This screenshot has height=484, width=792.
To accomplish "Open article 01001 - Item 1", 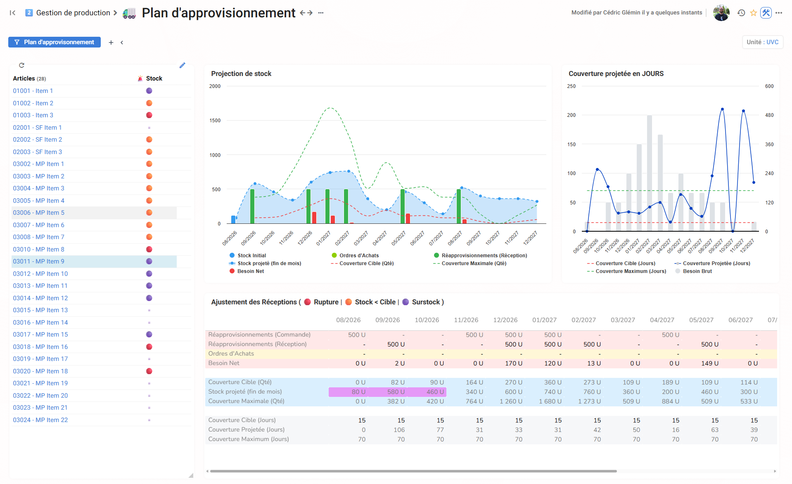I will (x=33, y=91).
